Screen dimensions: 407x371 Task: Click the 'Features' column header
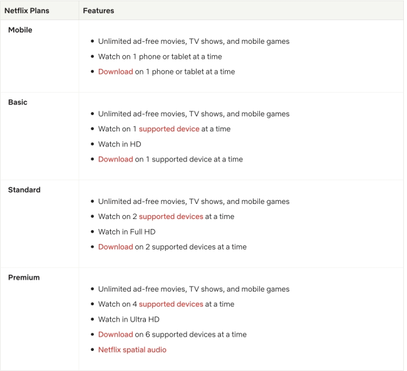(x=98, y=11)
